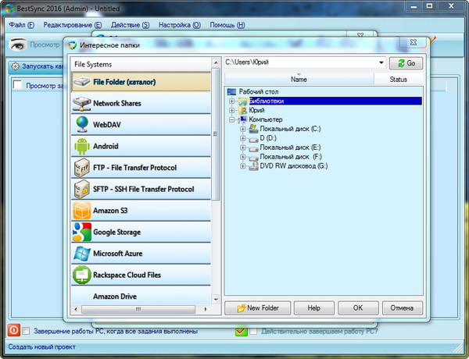The image size is (469, 359).
Task: Expand the Локальный диск (C:) tree node
Action: tap(242, 128)
